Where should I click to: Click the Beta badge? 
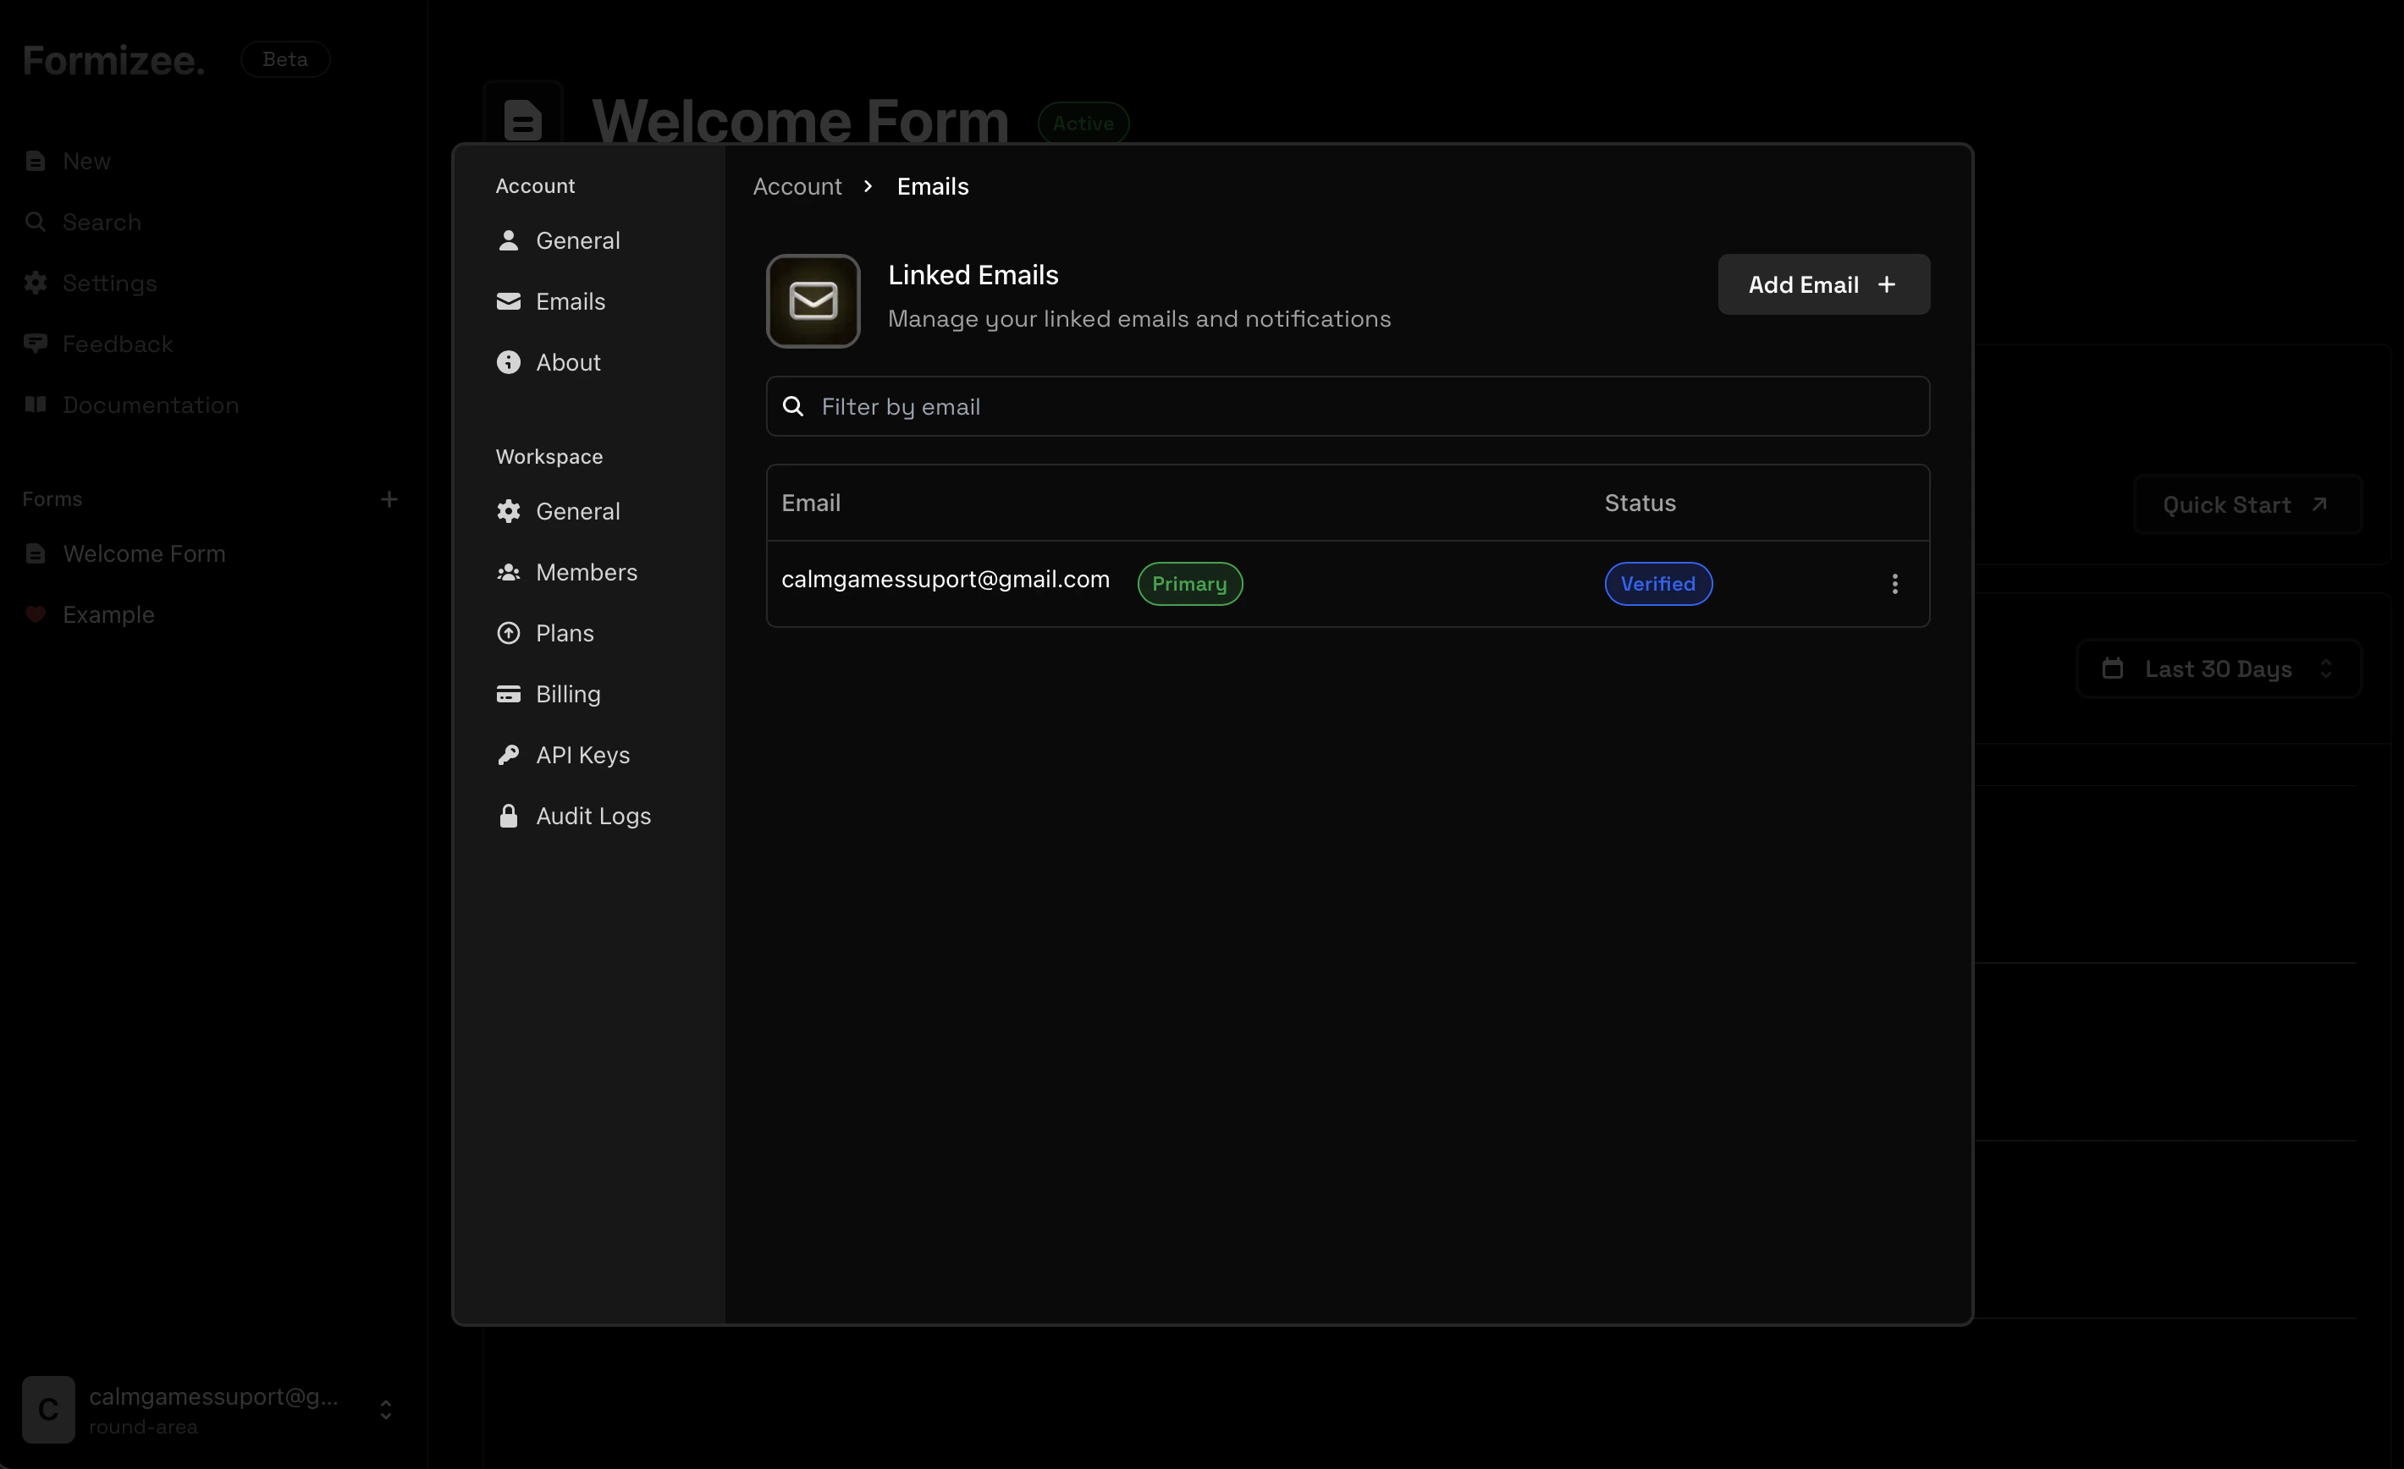click(285, 59)
